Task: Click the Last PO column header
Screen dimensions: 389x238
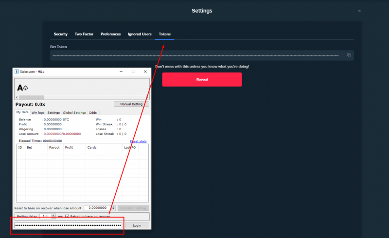Action: pos(130,148)
